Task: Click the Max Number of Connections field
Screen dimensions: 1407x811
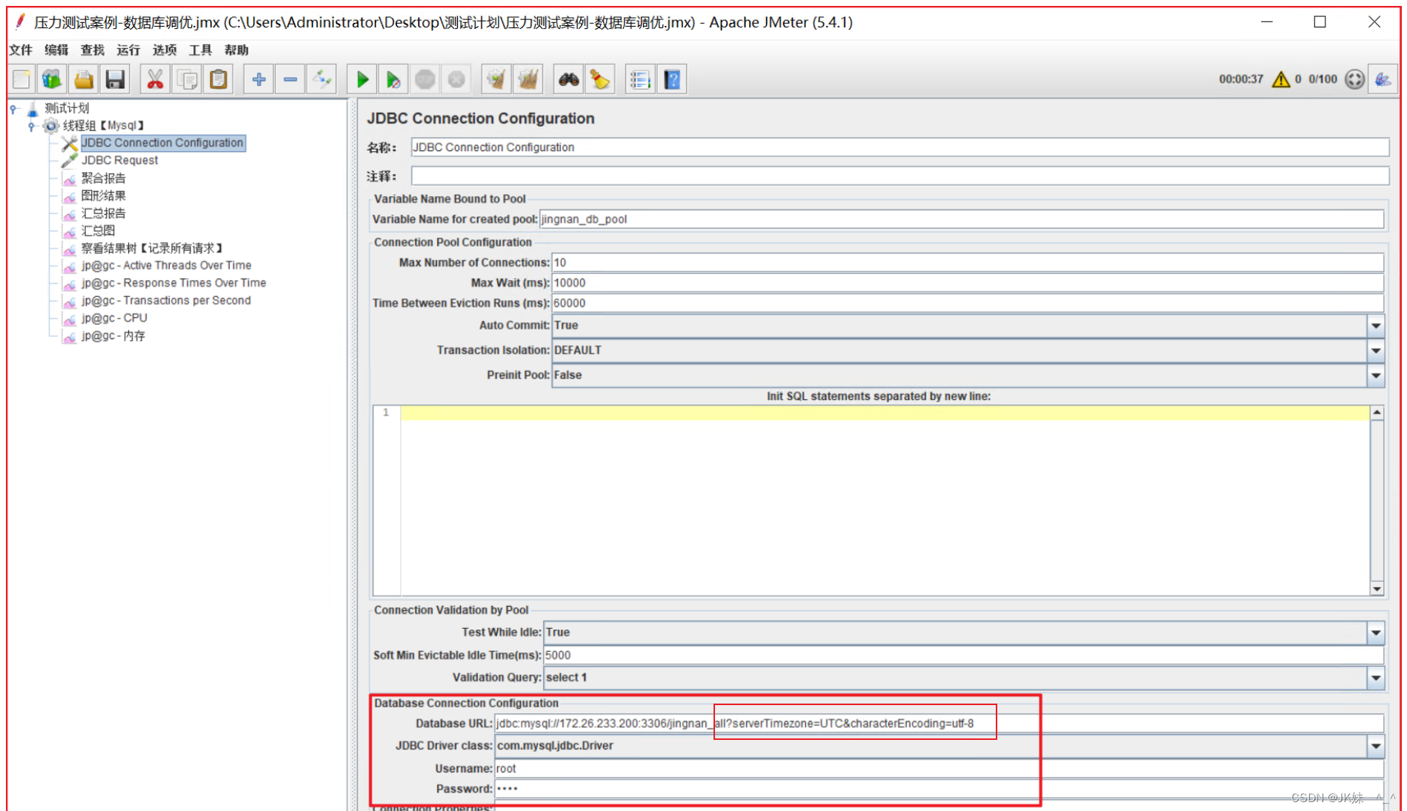Action: click(967, 263)
